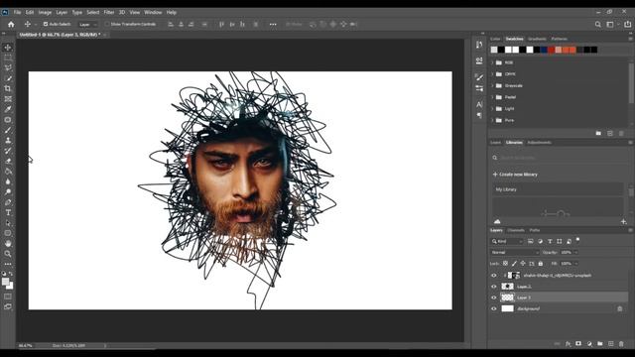
Task: Select the Crop tool
Action: click(8, 88)
